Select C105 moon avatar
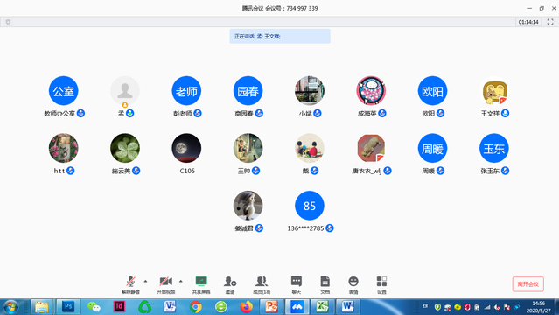Viewport: 559px width, 315px height. click(x=186, y=148)
